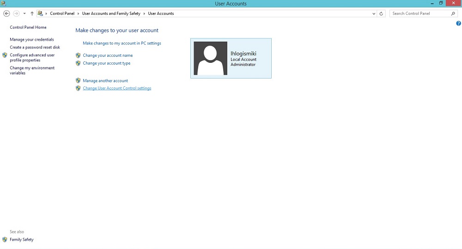The height and width of the screenshot is (249, 462).
Task: Click the Administrator label in account tile
Action: point(243,65)
